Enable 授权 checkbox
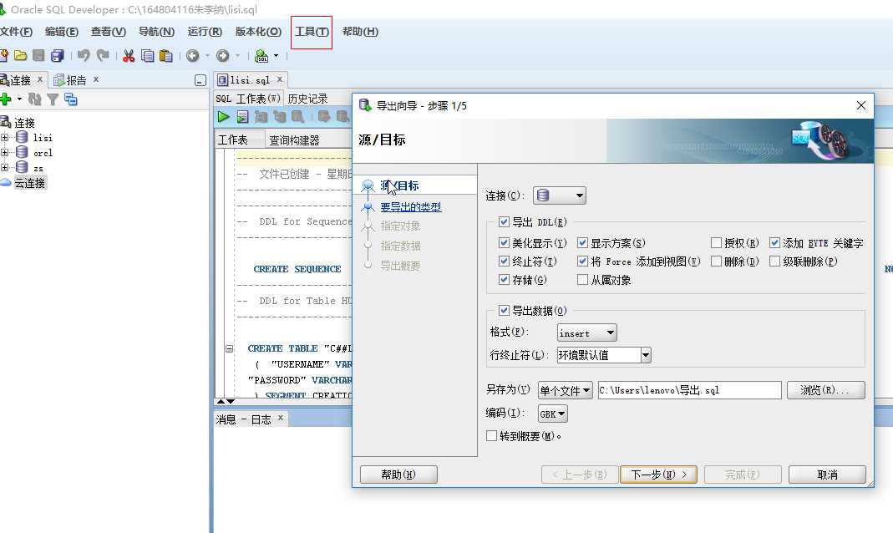Screen dimensions: 893x533 (x=716, y=242)
